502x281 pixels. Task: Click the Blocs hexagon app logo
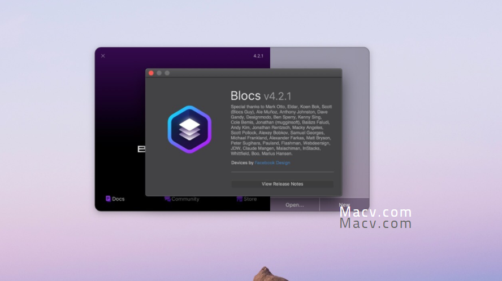click(189, 129)
